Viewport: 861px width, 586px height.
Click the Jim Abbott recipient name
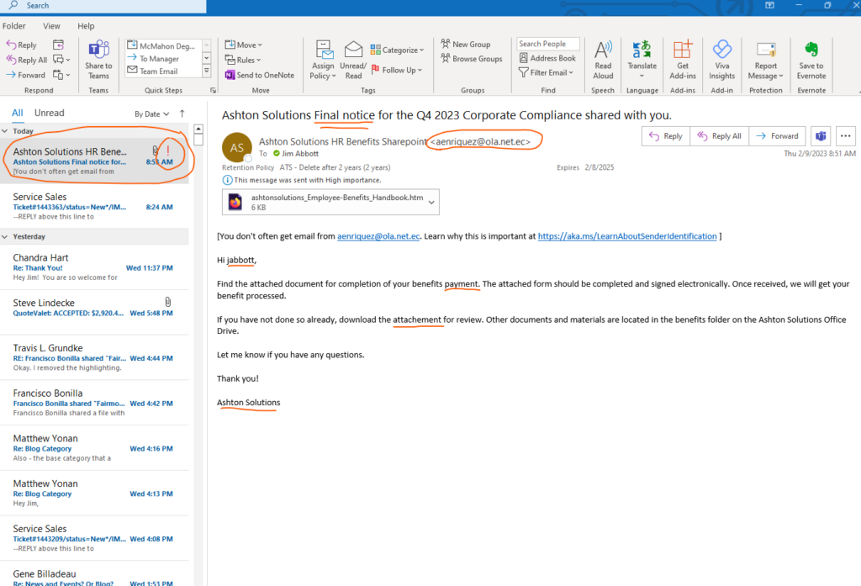click(300, 154)
